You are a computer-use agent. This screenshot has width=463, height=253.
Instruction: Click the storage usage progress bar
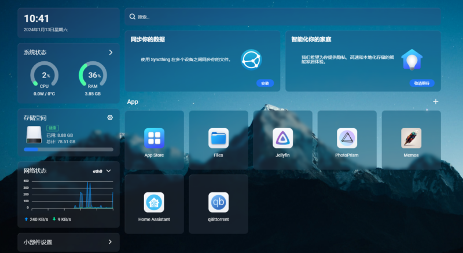pyautogui.click(x=68, y=150)
